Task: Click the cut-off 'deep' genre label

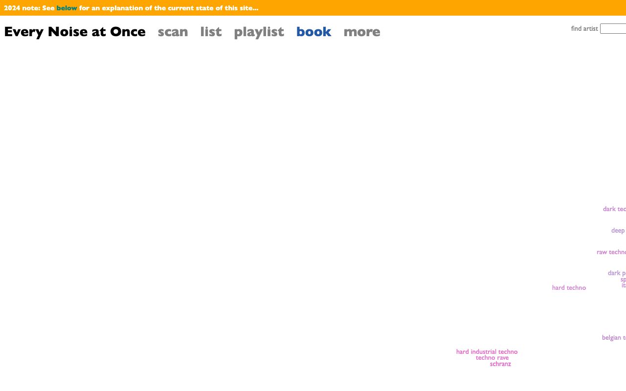Action: coord(618,230)
